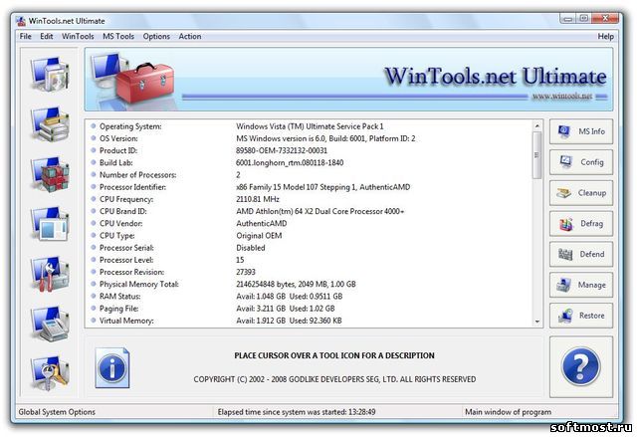The width and height of the screenshot is (637, 437).
Task: Open the Scan Files tool icon (monitor with stacked drives)
Action: [x=50, y=124]
